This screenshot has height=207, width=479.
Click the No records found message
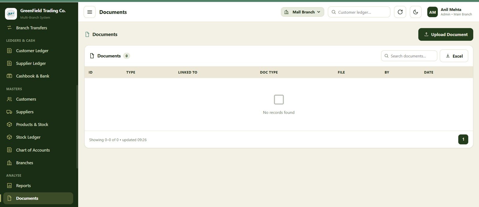click(x=279, y=112)
